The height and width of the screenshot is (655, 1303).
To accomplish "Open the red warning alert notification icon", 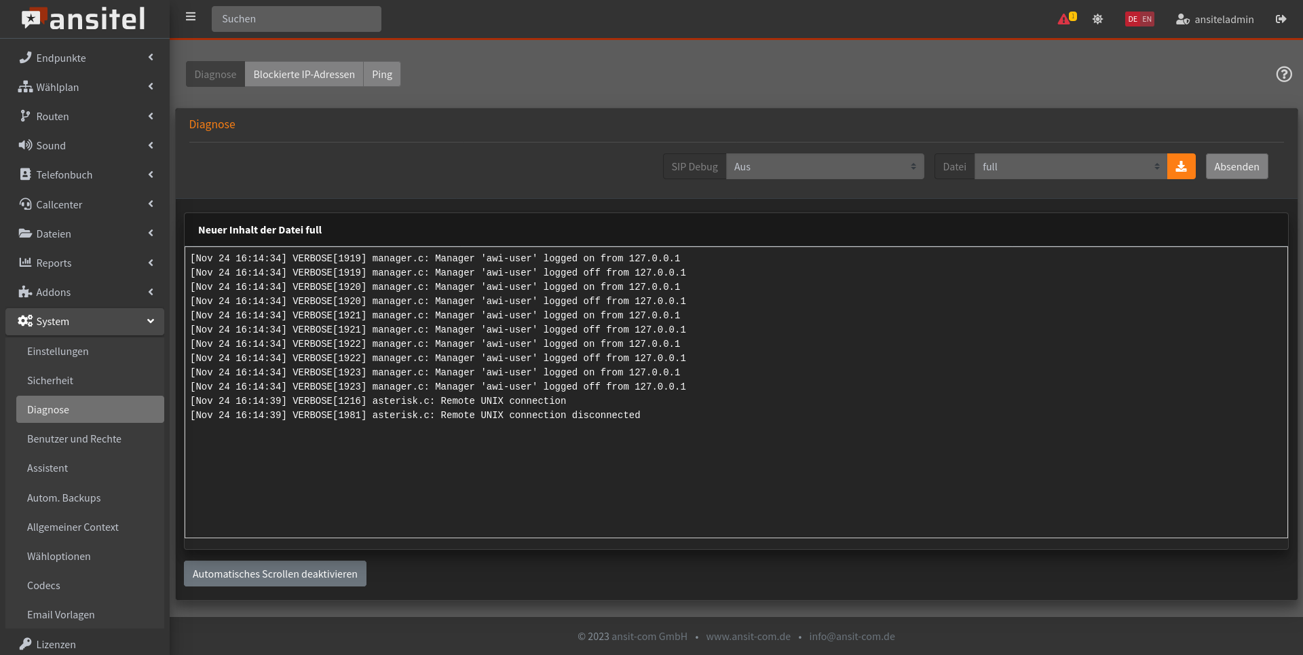I will (1064, 19).
